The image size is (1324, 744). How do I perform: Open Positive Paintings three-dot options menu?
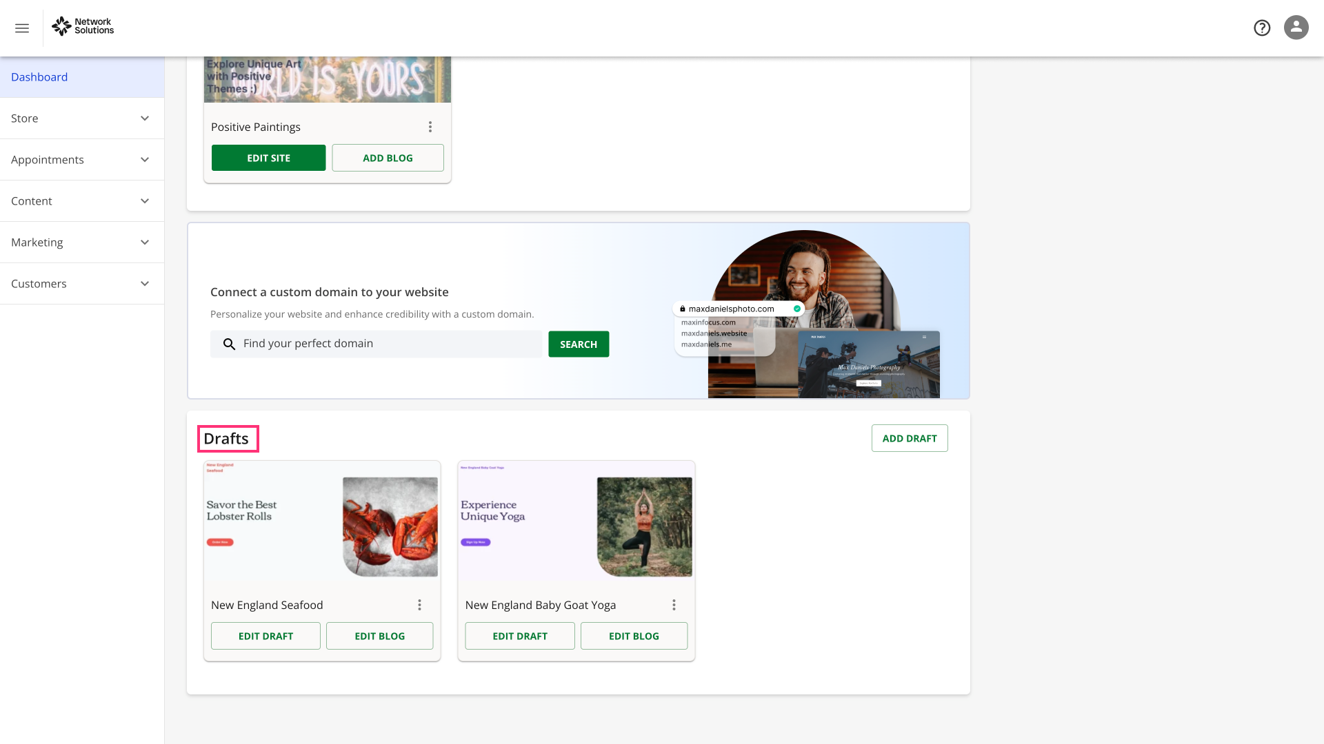[x=430, y=127]
